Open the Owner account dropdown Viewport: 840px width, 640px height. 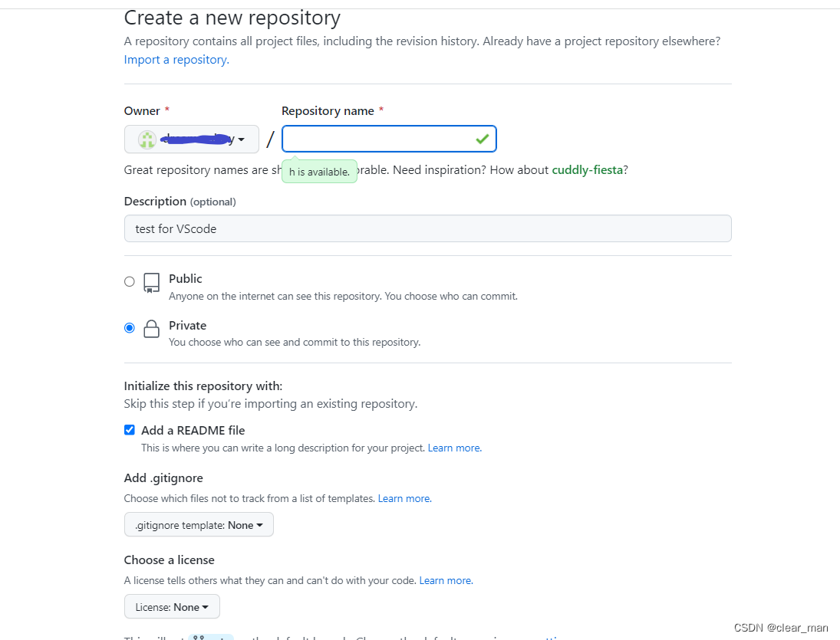pyautogui.click(x=191, y=139)
